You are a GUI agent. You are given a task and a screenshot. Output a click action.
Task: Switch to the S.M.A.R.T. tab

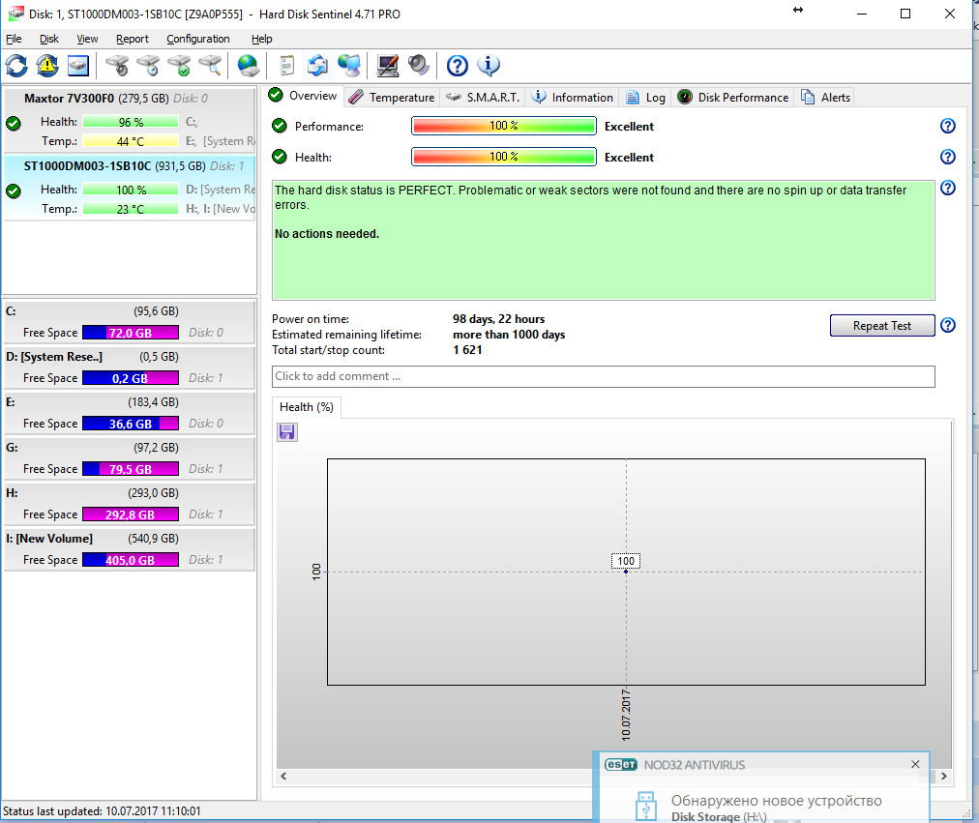482,97
